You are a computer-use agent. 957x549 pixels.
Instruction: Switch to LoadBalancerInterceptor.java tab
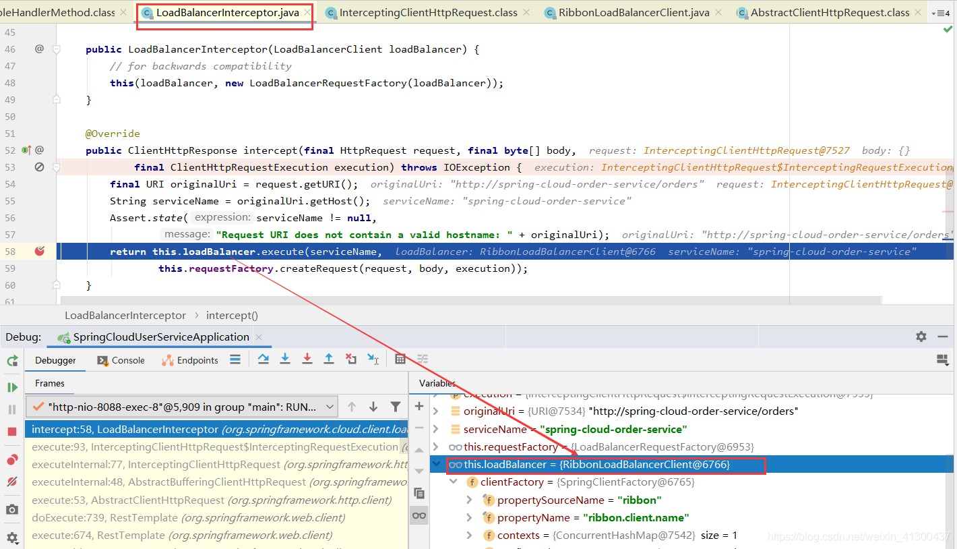point(227,13)
